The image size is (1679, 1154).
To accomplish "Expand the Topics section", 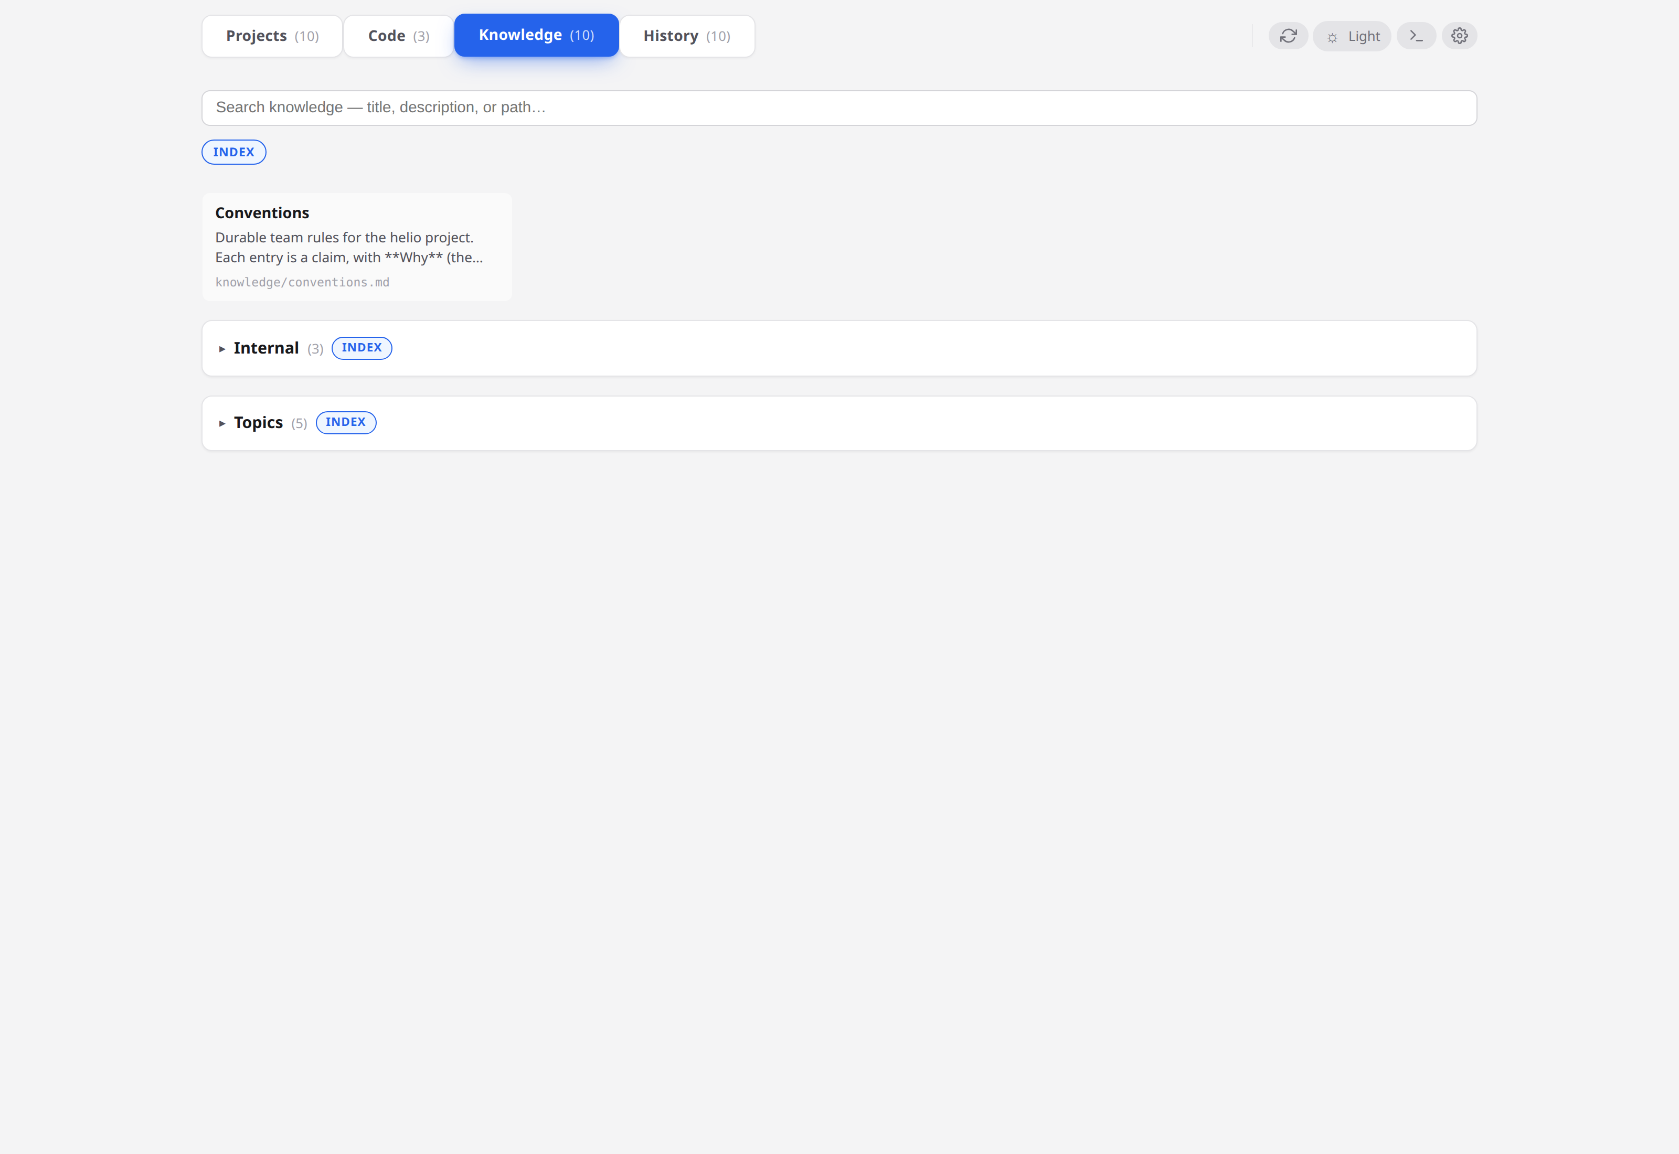I will click(x=258, y=423).
